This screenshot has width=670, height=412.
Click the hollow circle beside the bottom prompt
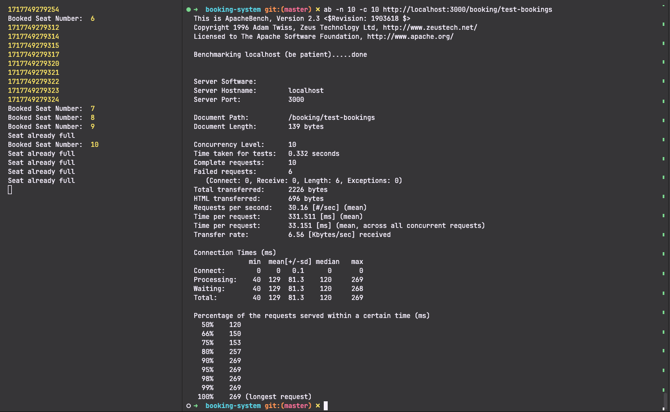188,406
